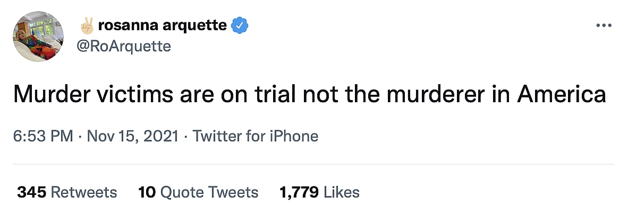The width and height of the screenshot is (628, 215).
Task: Click the 1,779 like count number
Action: pos(299,192)
